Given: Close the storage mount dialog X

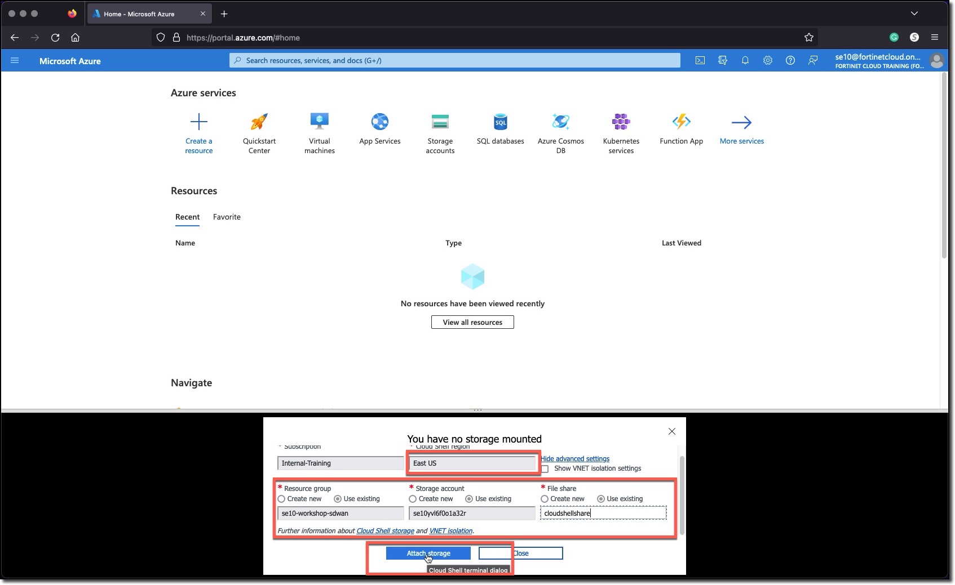Looking at the screenshot, I should tap(671, 431).
